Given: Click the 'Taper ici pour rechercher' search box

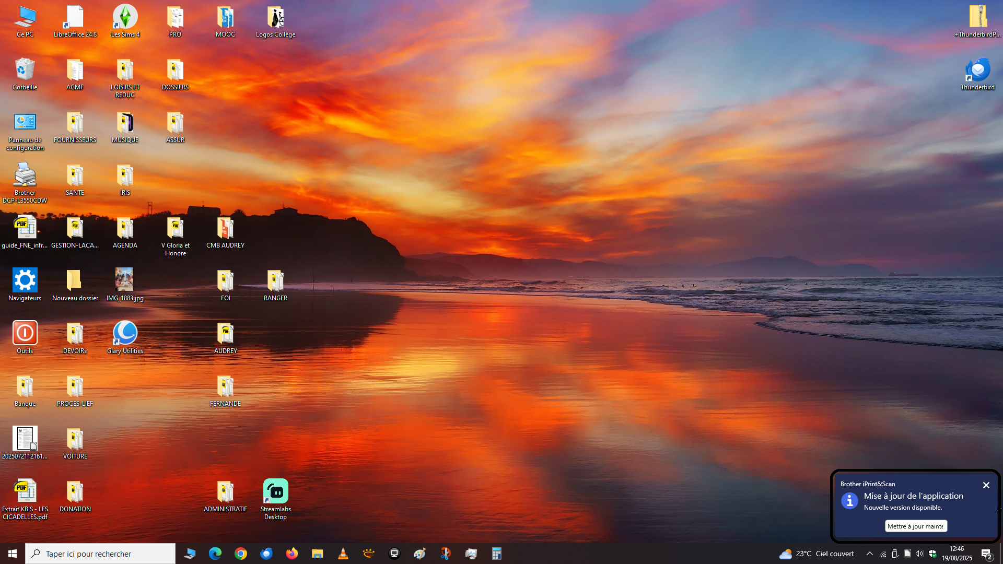Looking at the screenshot, I should pos(100,554).
